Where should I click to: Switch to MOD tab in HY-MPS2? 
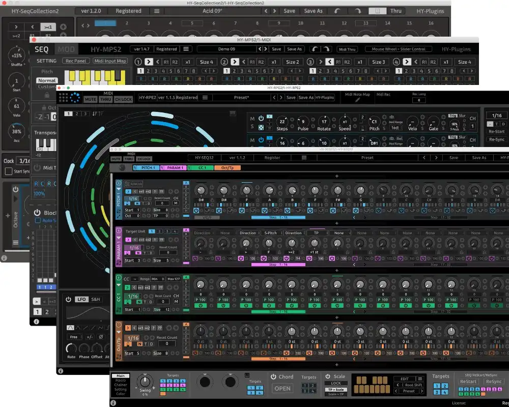tap(66, 49)
